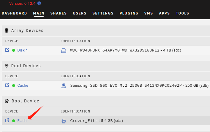Screen dimensions: 210x132
Task: Click the Cruzer Fit USB icon
Action: [64, 121]
